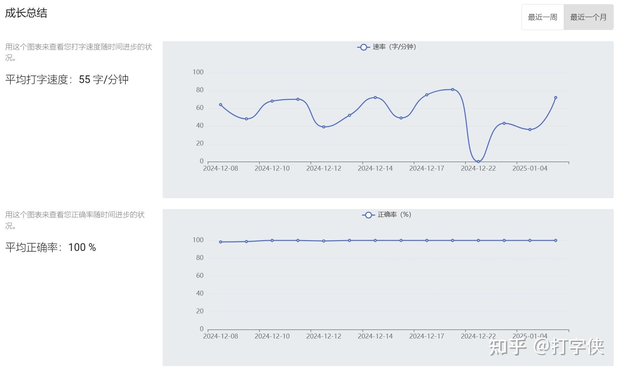Viewport: 620px width, 372px height.
Task: Click 2024-12-10 label on speed chart axis
Action: pos(272,169)
